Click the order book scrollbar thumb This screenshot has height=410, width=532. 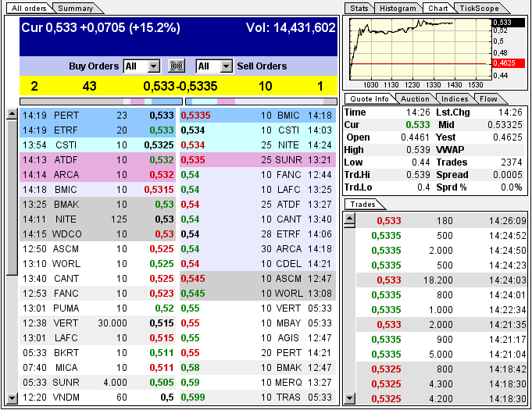(12, 198)
